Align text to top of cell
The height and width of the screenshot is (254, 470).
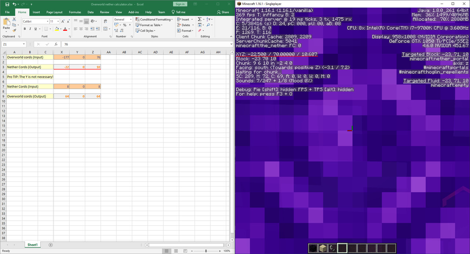coord(76,21)
